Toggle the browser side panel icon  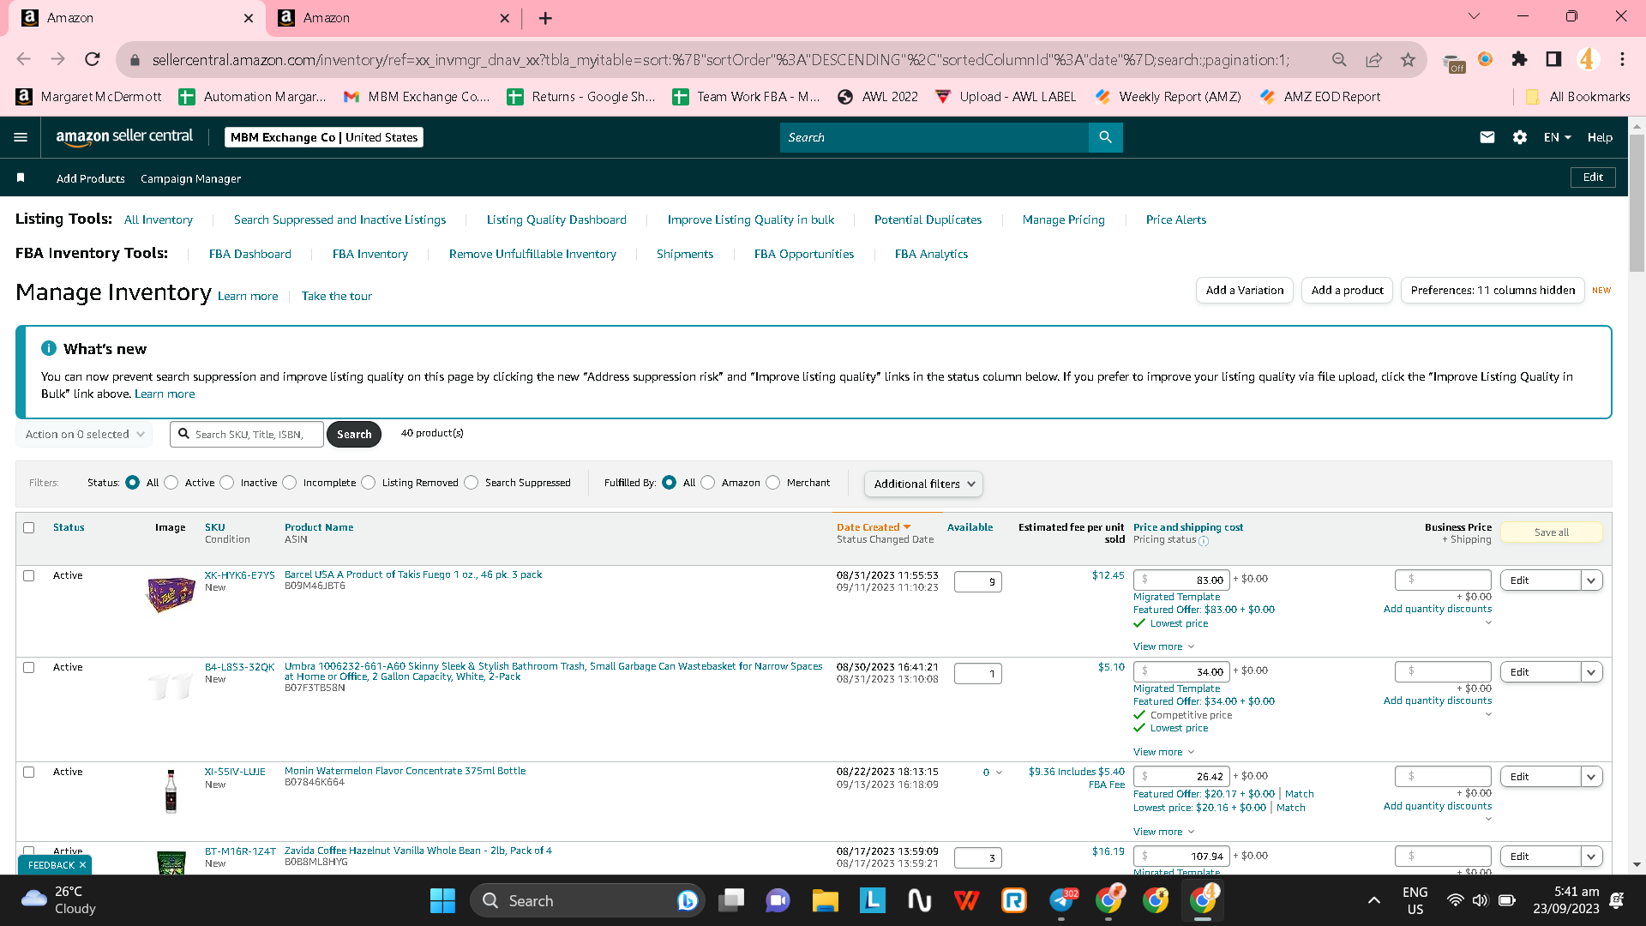pos(1553,59)
